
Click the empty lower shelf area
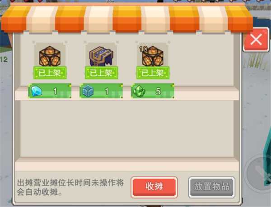127,129
